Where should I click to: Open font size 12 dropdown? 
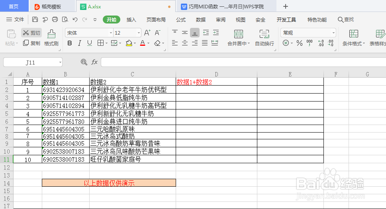pos(139,33)
